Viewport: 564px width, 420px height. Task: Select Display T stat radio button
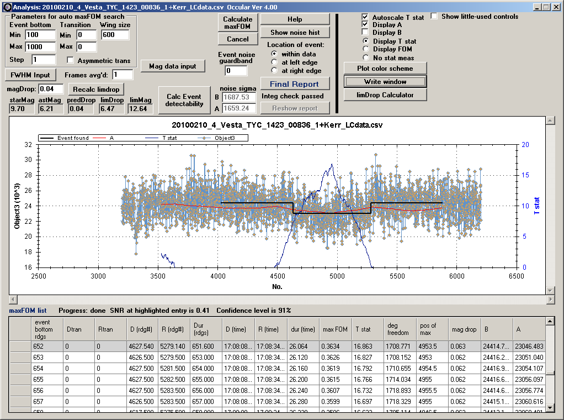coord(366,41)
